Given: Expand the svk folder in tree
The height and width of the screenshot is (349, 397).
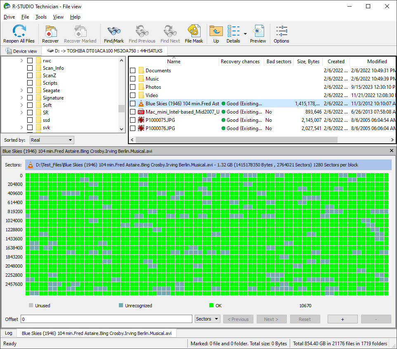Looking at the screenshot, I should tap(21, 128).
